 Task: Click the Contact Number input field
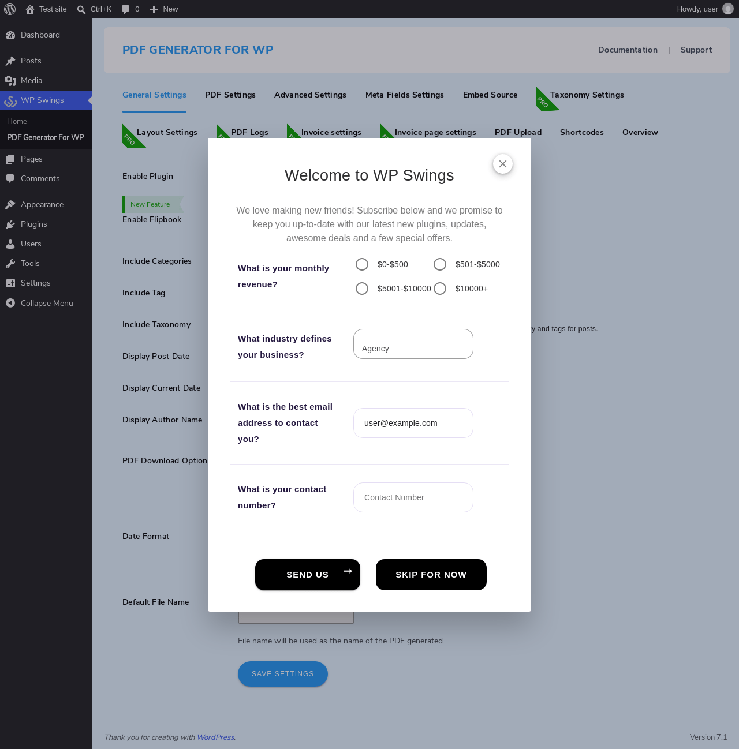[x=413, y=497]
